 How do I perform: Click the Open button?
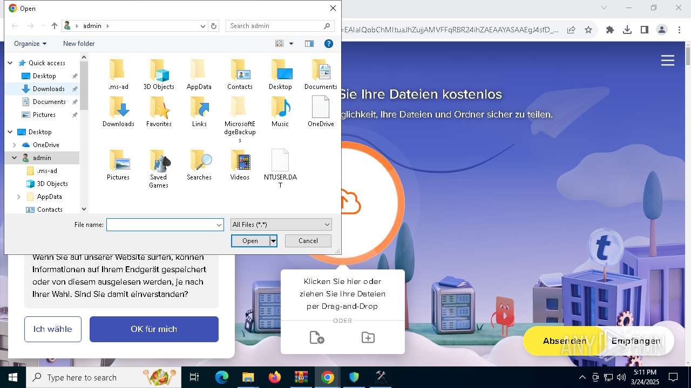(x=250, y=241)
